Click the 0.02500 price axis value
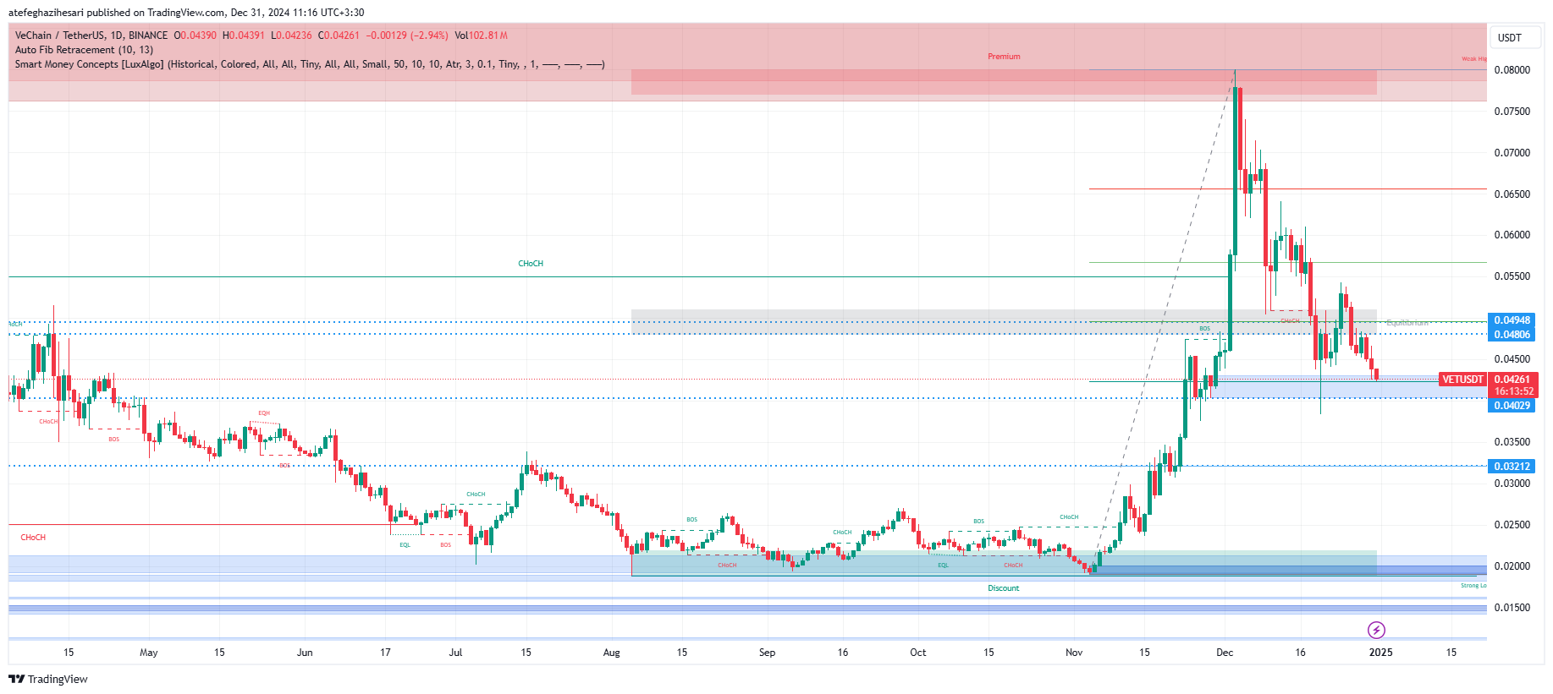Viewport: 1553px width, 694px height. click(x=1512, y=525)
